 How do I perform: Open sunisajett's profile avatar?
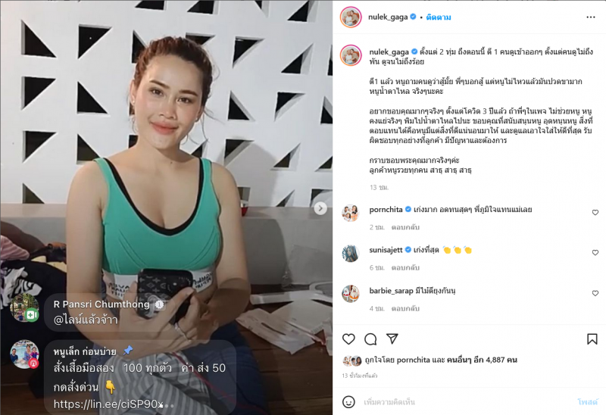(351, 254)
